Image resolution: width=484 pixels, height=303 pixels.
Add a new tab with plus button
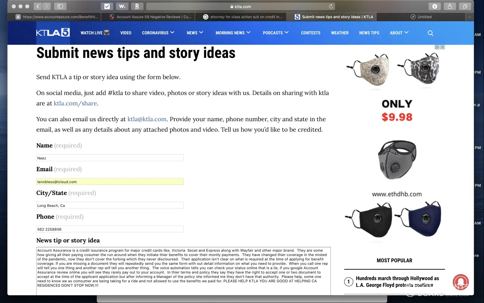point(469,17)
